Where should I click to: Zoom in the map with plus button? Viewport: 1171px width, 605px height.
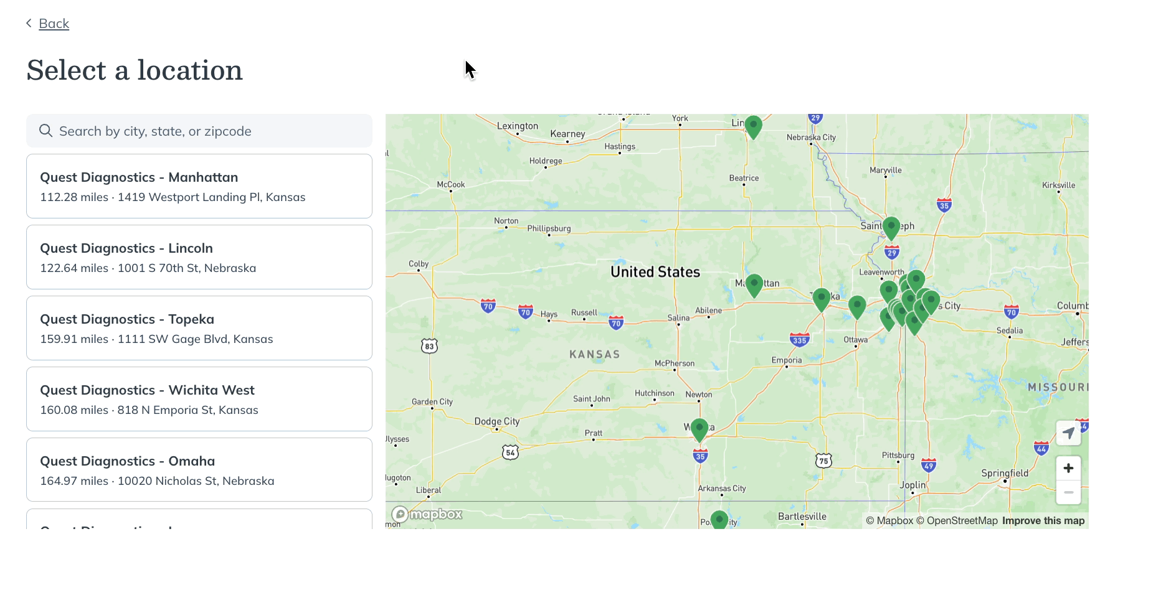tap(1068, 468)
